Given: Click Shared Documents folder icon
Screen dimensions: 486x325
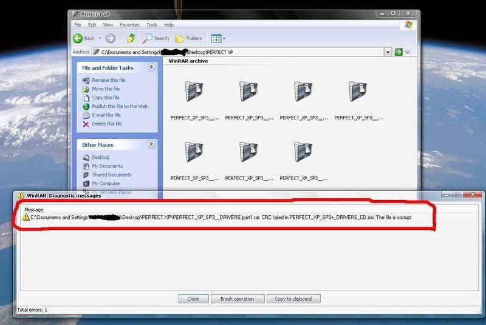Looking at the screenshot, I should (86, 175).
